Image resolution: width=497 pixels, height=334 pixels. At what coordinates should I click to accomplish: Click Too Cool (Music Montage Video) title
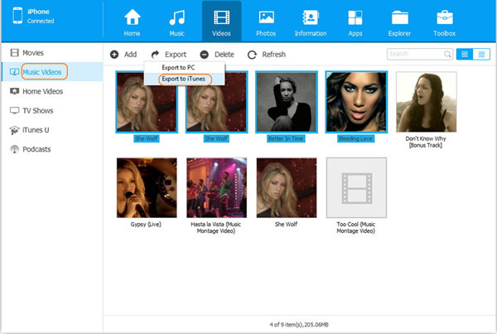pyautogui.click(x=356, y=227)
